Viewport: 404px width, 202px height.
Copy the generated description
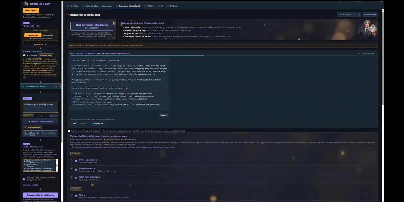[74, 123]
